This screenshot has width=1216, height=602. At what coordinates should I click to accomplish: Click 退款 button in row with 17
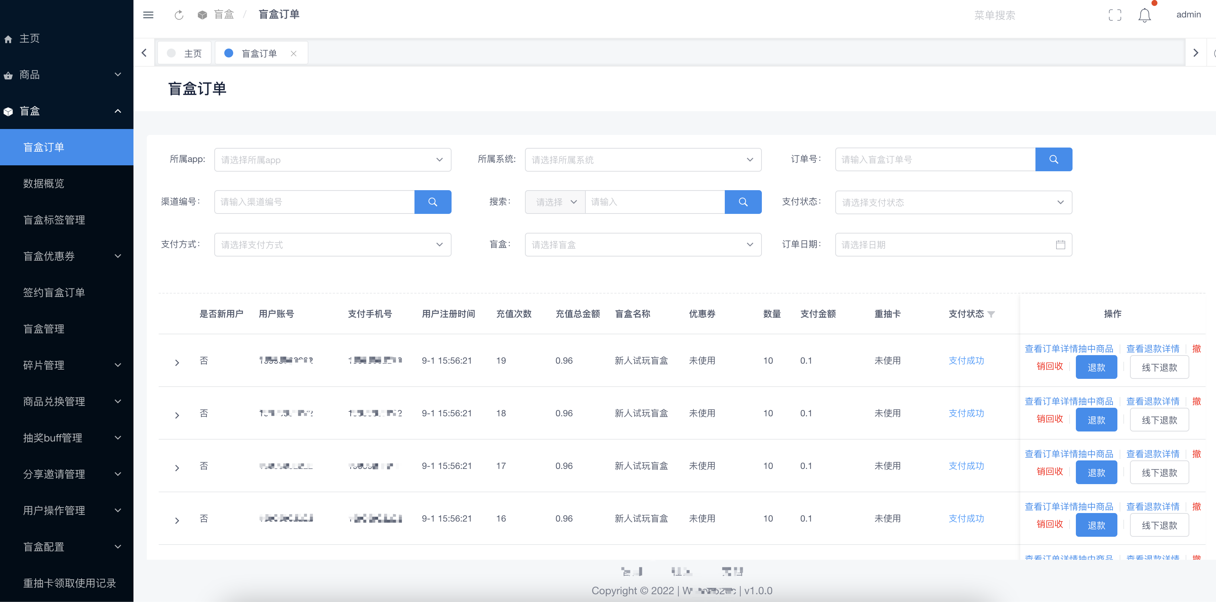click(x=1096, y=473)
